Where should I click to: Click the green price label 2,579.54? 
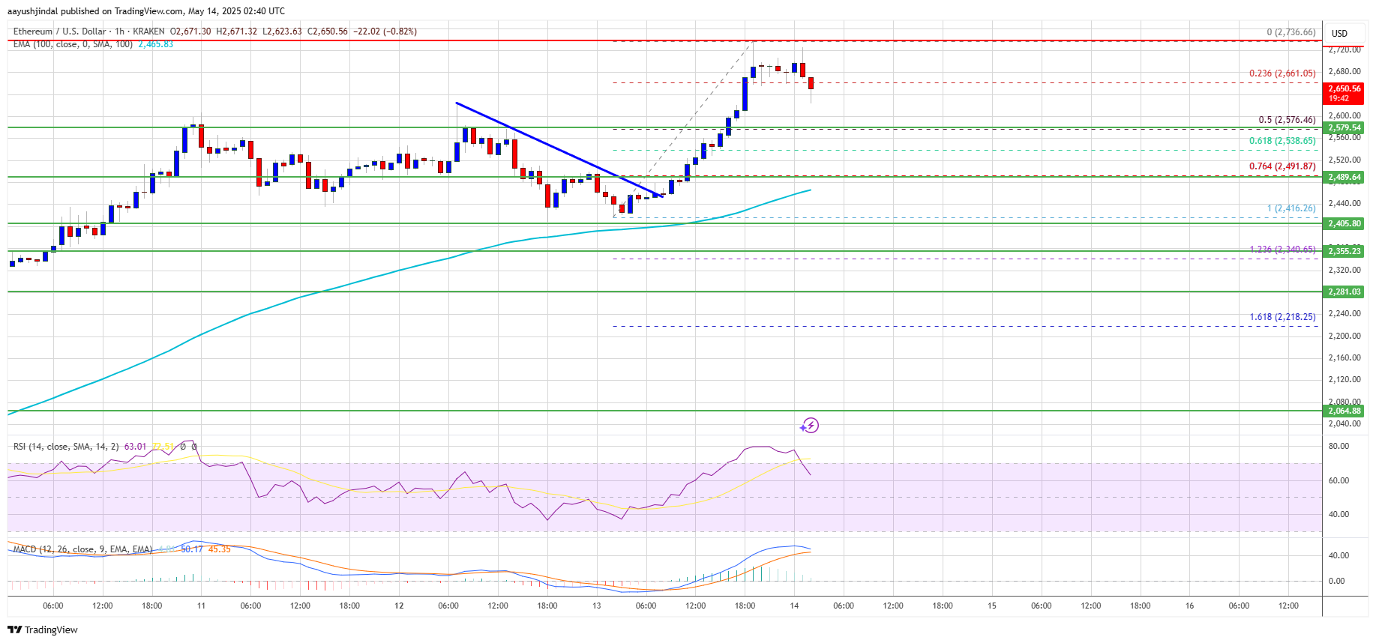(x=1344, y=128)
